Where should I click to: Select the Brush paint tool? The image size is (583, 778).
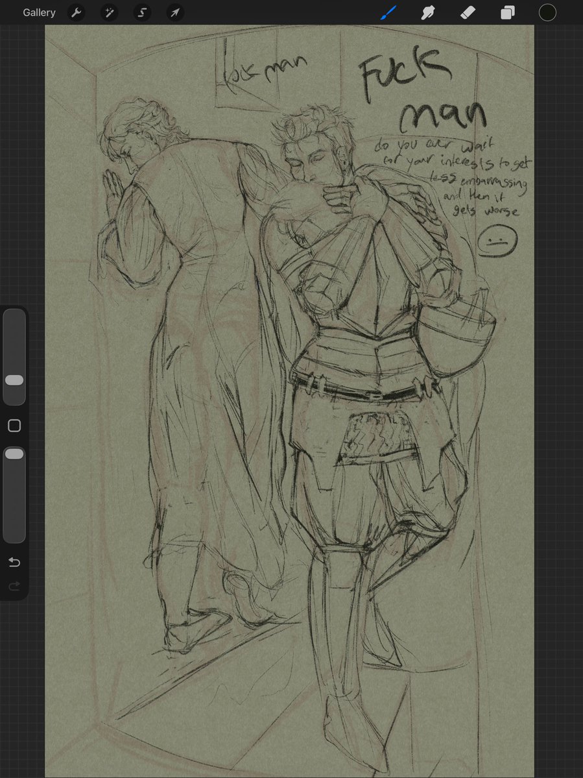(x=388, y=13)
